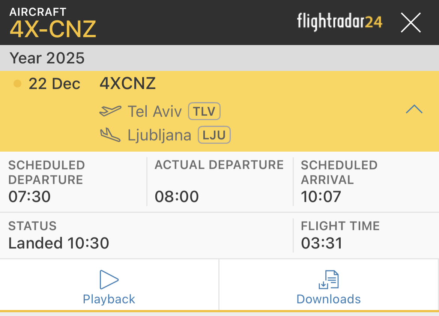Click the flightradar24 logo

339,22
